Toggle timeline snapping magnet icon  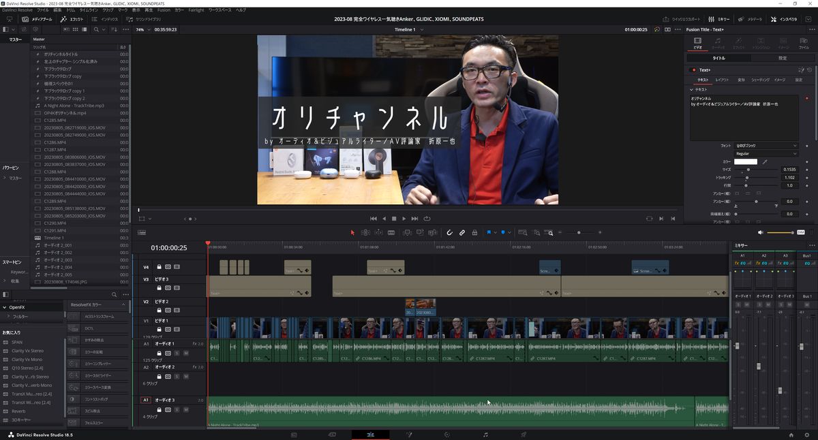tap(449, 232)
